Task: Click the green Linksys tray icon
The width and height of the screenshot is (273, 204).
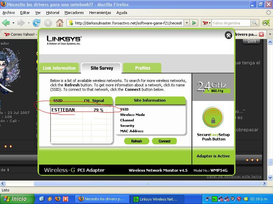Action: [x=215, y=199]
